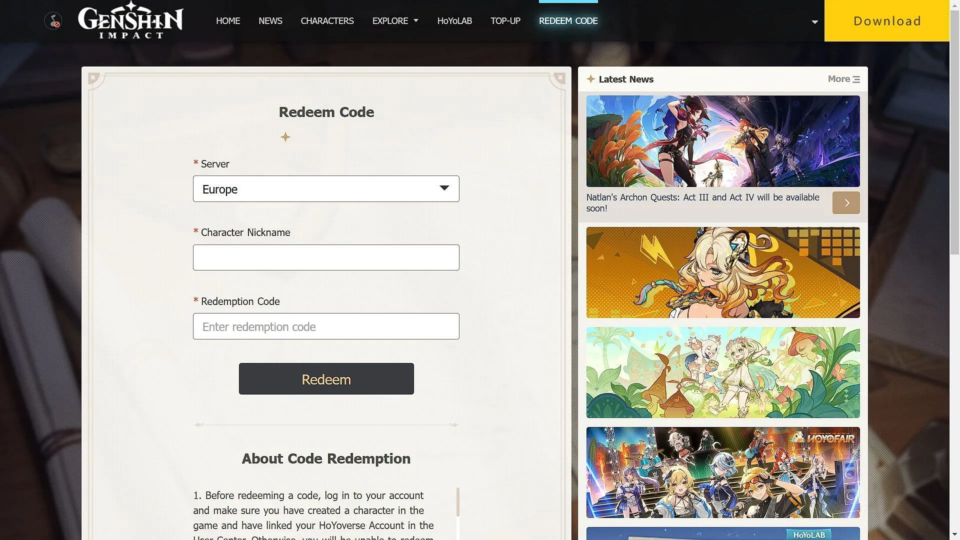Click the More menu icon with lines

click(x=856, y=79)
